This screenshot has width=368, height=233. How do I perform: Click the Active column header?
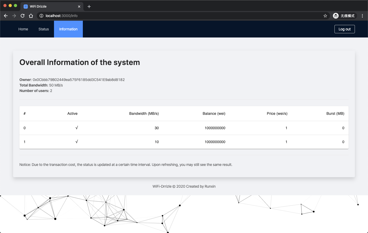click(72, 113)
